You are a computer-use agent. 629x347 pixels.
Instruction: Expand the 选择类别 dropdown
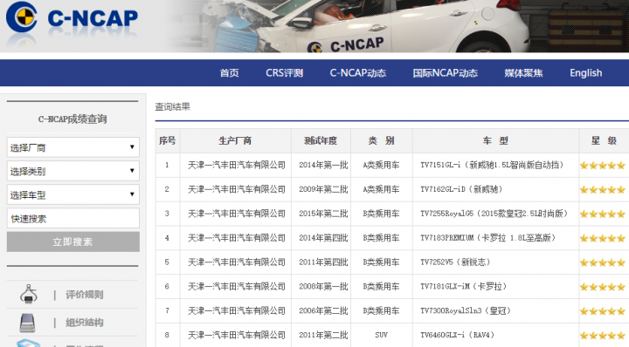(x=73, y=171)
